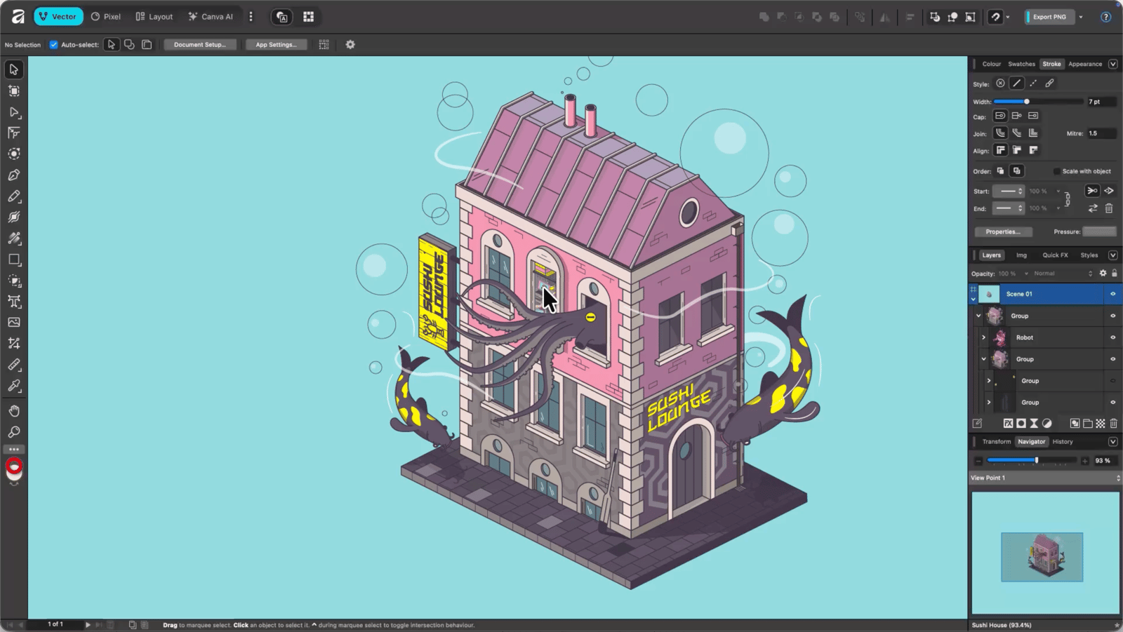Delete layer using trash icon in Layers panel
The image size is (1123, 632).
(x=1113, y=424)
